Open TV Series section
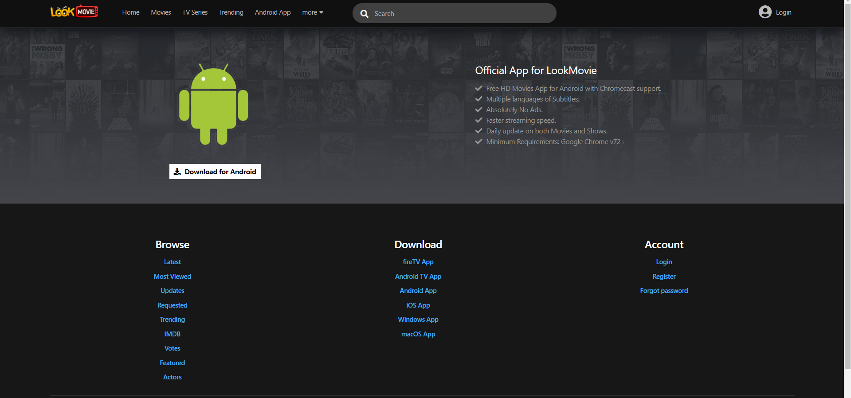The width and height of the screenshot is (851, 398). 195,12
